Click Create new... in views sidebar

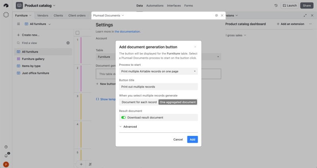[x=28, y=35]
